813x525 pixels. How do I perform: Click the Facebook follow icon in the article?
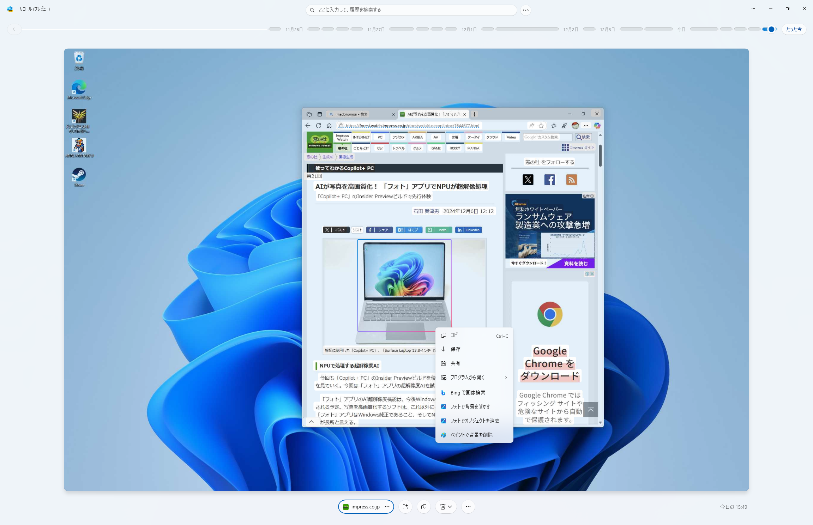(x=549, y=180)
